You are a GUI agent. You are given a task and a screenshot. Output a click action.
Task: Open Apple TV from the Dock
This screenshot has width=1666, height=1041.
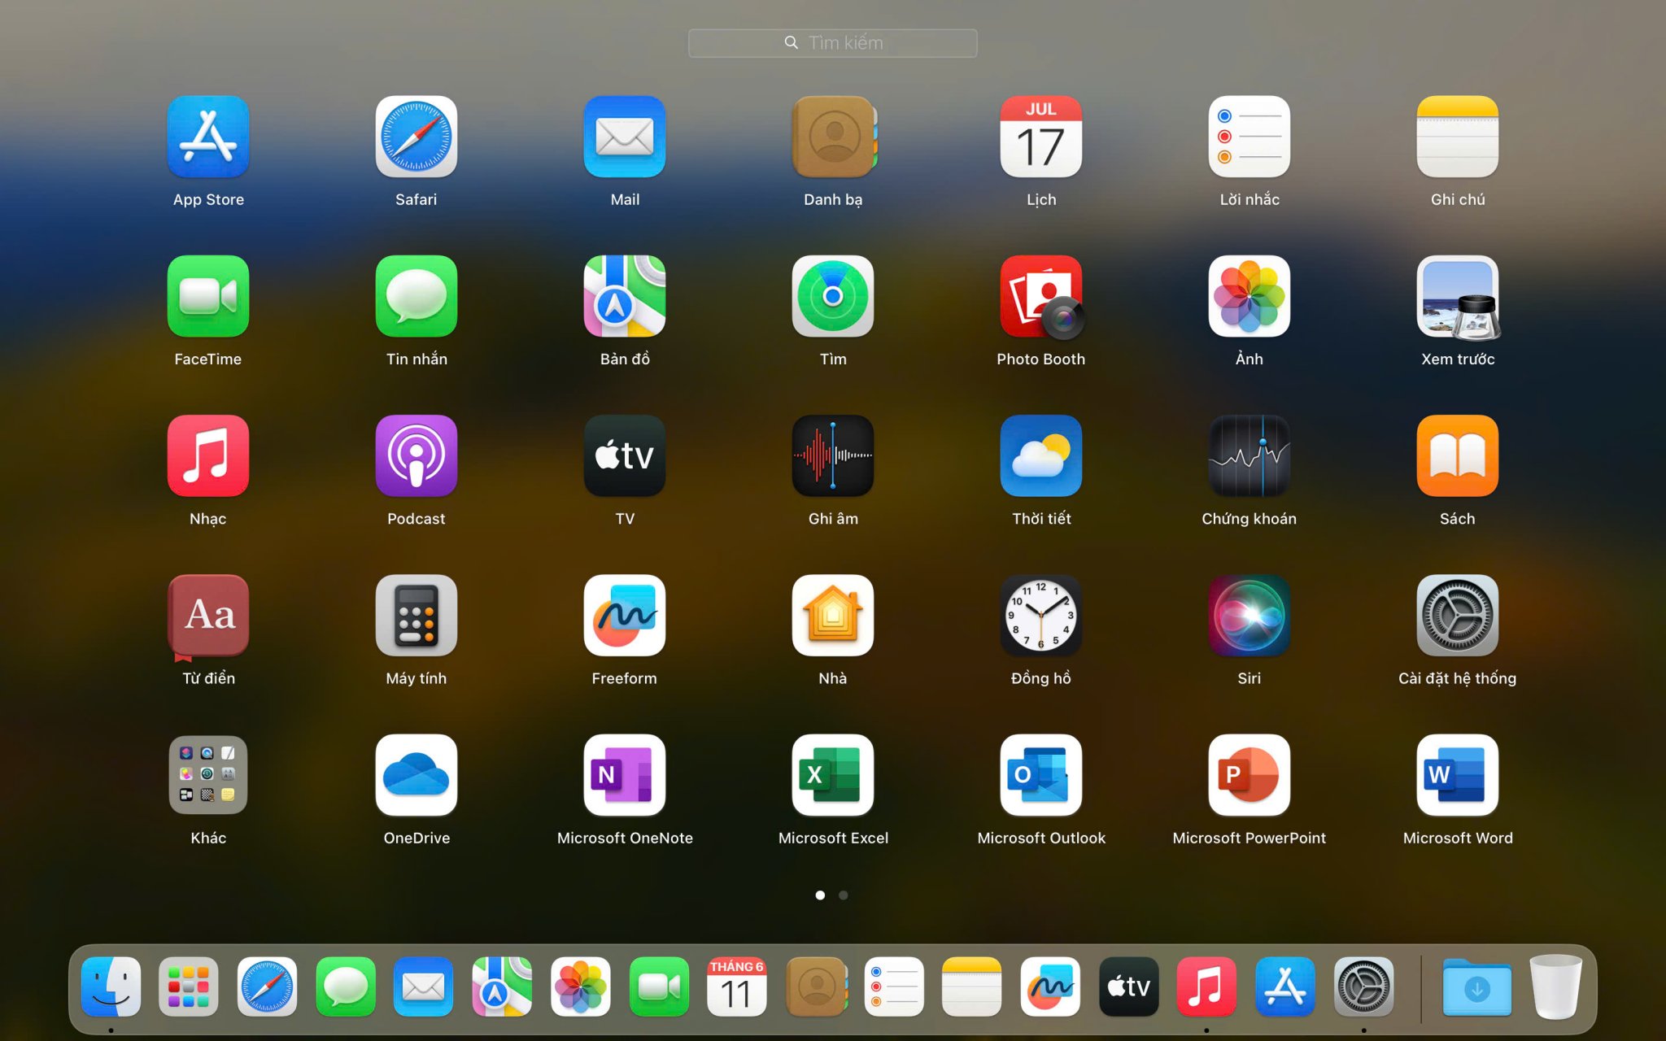1129,987
